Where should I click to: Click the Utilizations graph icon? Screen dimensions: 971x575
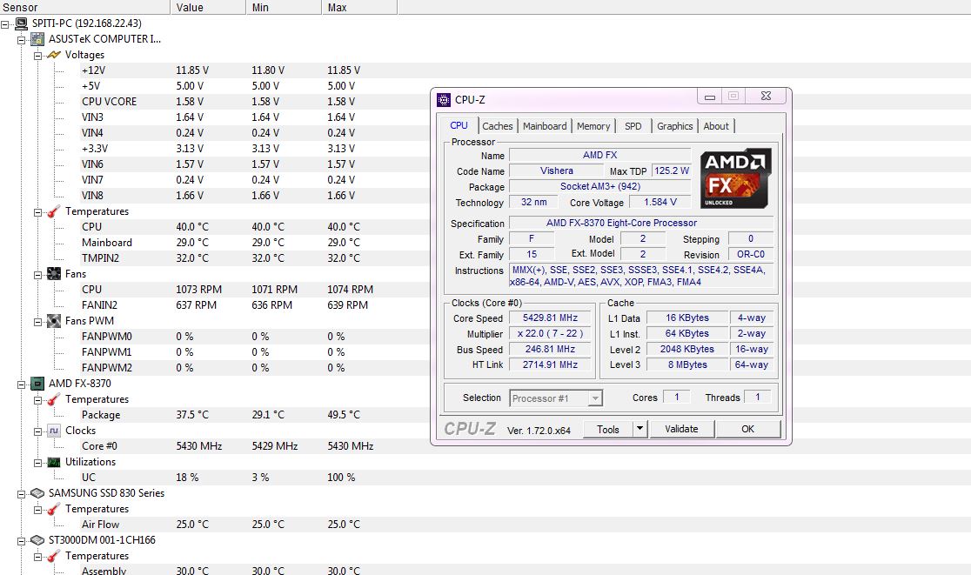point(54,462)
